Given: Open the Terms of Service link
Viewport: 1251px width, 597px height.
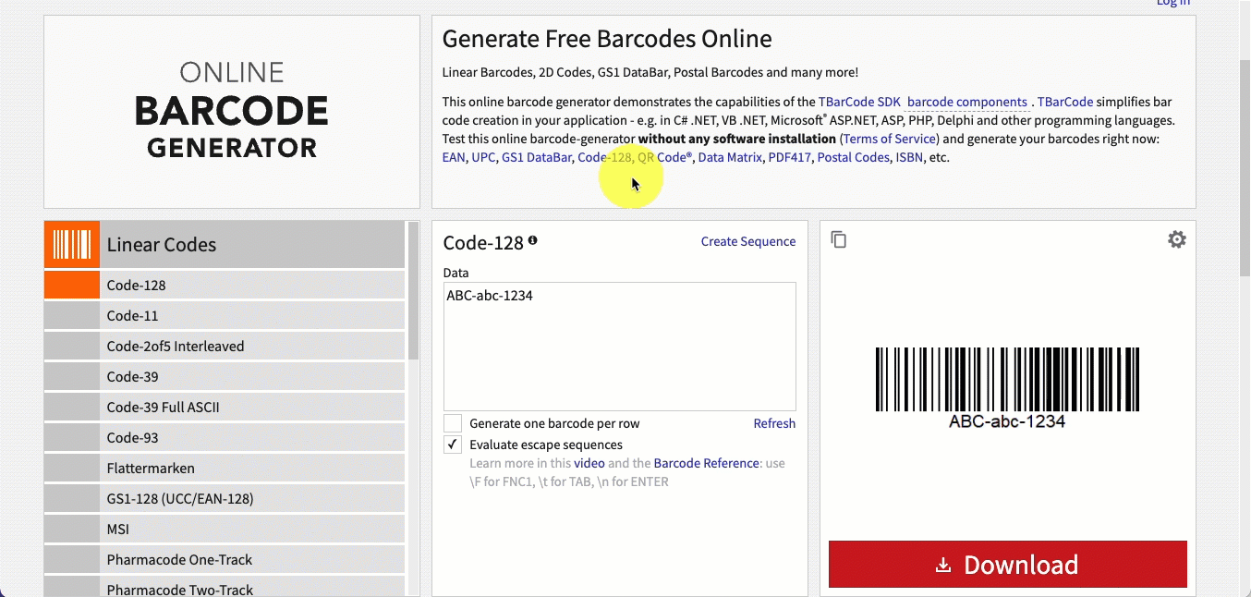Looking at the screenshot, I should click(x=889, y=139).
